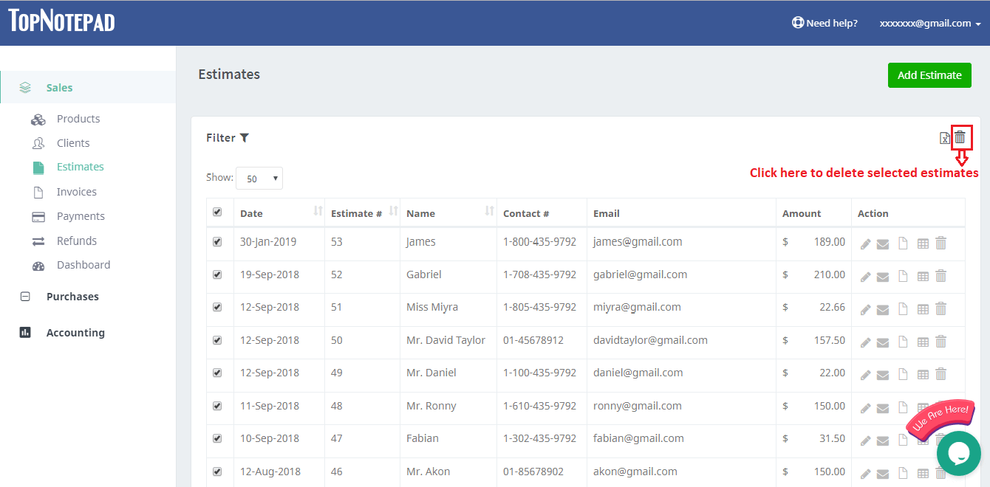Collapse the Sales section in the sidebar
The width and height of the screenshot is (990, 487).
pos(88,87)
